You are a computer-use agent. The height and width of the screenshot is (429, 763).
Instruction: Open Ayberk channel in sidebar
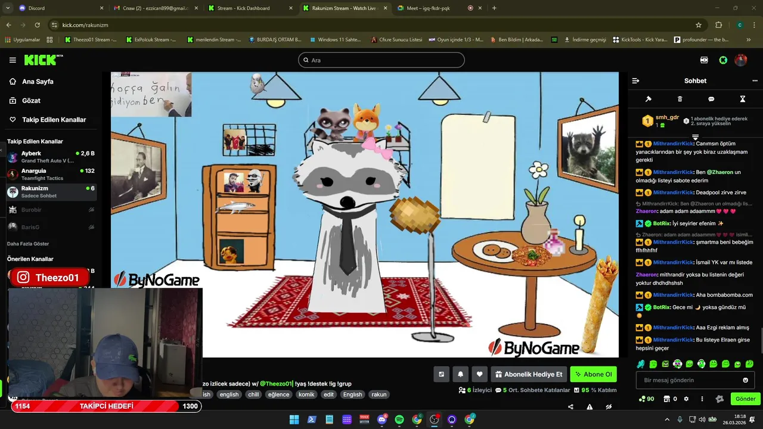pos(51,157)
